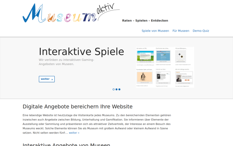Image resolution: width=233 pixels, height=146 pixels.
Task: Click the tagline Raten - Spielen - Entdecken
Action: pyautogui.click(x=145, y=21)
